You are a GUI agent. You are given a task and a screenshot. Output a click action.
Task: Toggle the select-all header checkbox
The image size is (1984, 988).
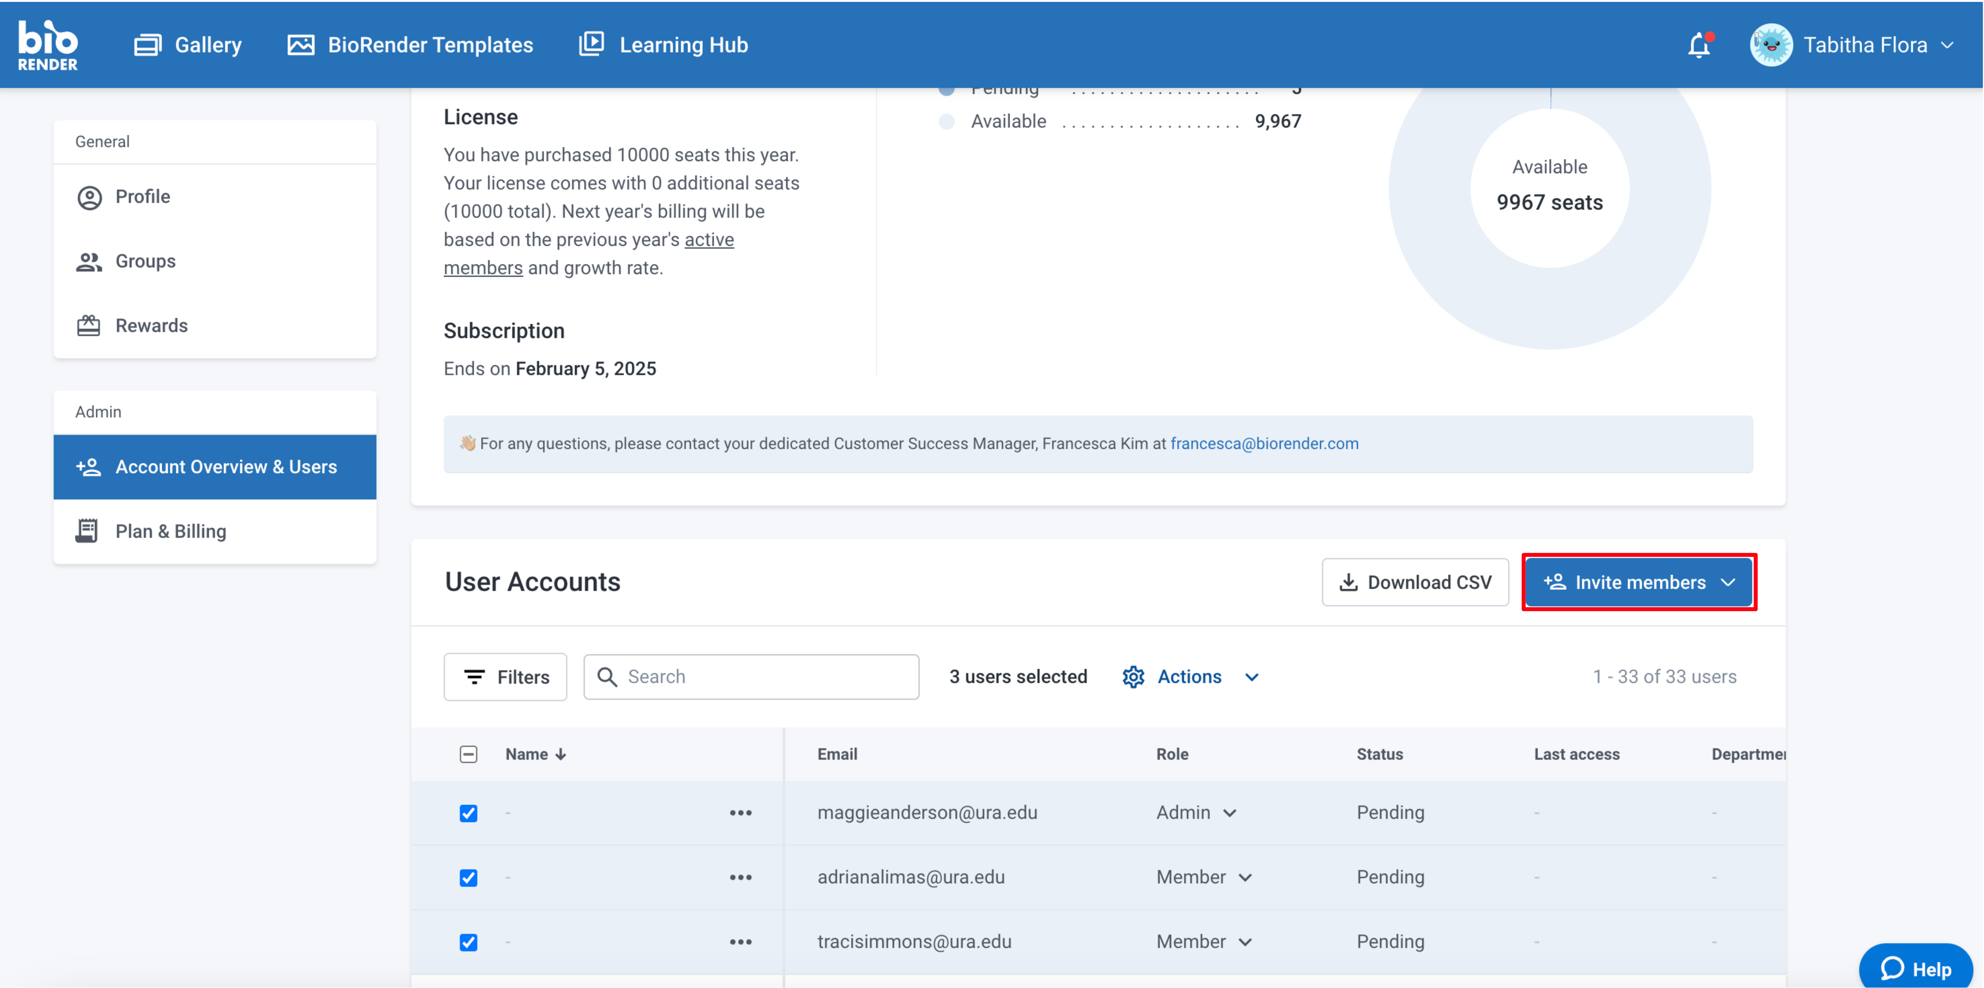(x=468, y=755)
